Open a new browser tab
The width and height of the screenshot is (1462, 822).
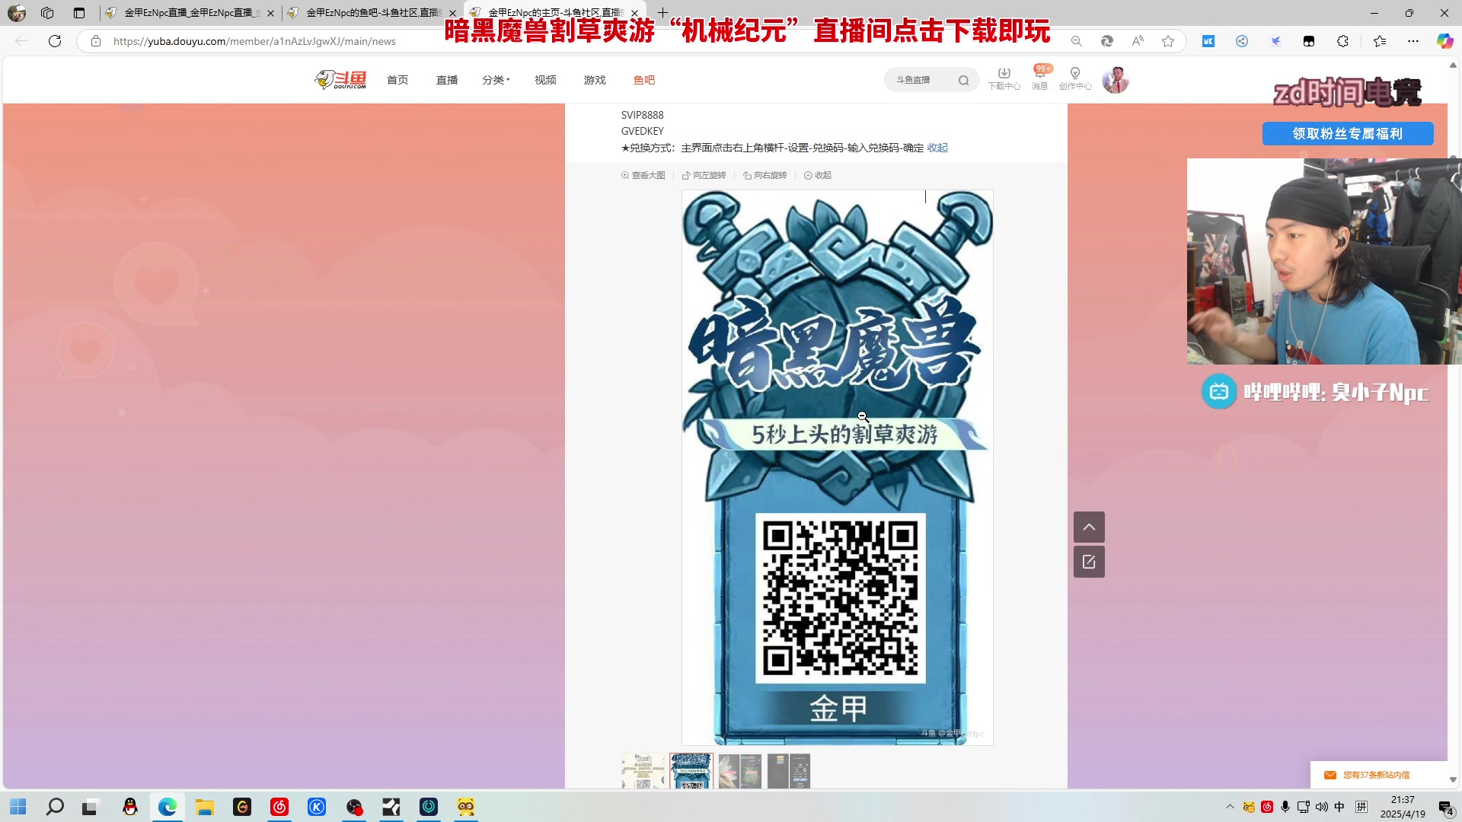click(x=662, y=13)
